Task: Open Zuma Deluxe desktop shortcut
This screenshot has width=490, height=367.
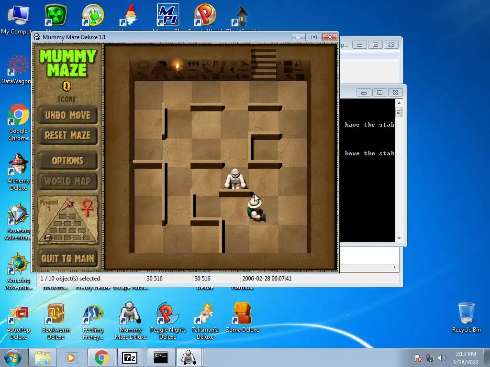Action: pyautogui.click(x=242, y=318)
